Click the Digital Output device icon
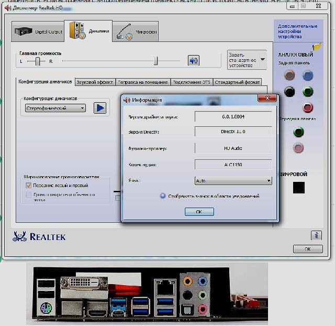 (x=24, y=31)
